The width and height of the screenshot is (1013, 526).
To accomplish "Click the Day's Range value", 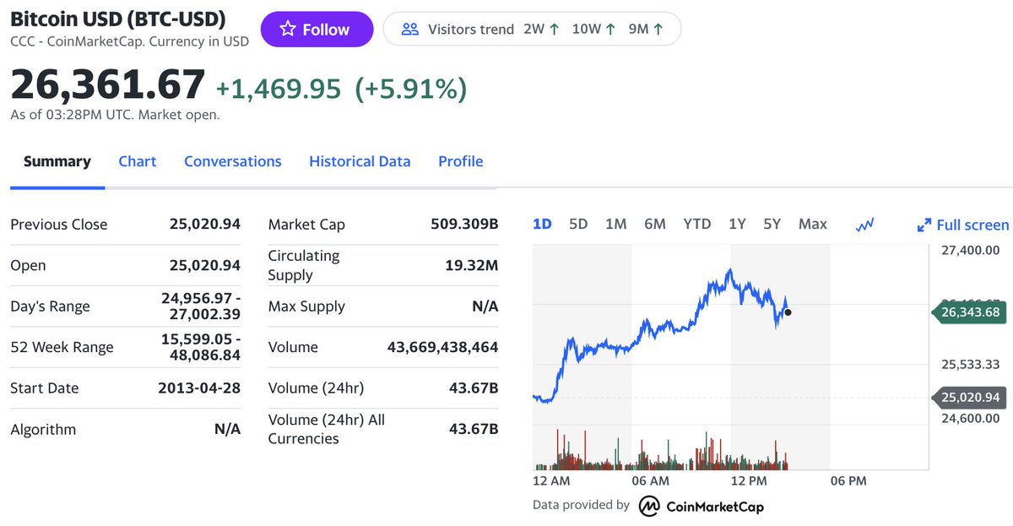I will coord(201,306).
